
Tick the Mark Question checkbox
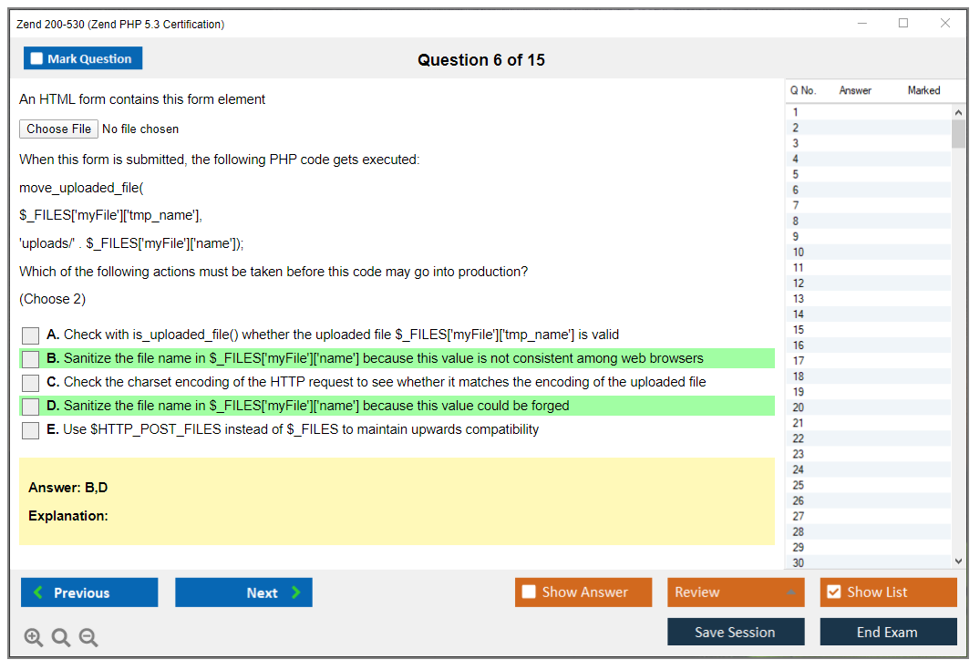pos(37,58)
